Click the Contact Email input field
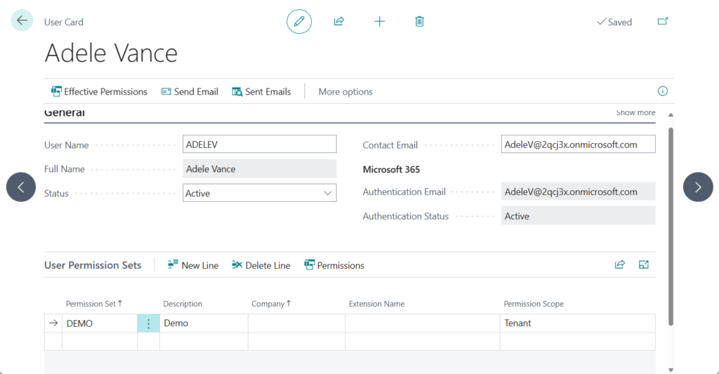The width and height of the screenshot is (719, 374). [578, 145]
